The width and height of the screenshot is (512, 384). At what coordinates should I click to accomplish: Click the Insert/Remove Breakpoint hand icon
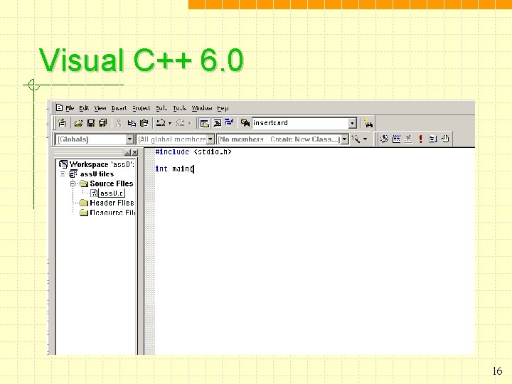coord(445,139)
